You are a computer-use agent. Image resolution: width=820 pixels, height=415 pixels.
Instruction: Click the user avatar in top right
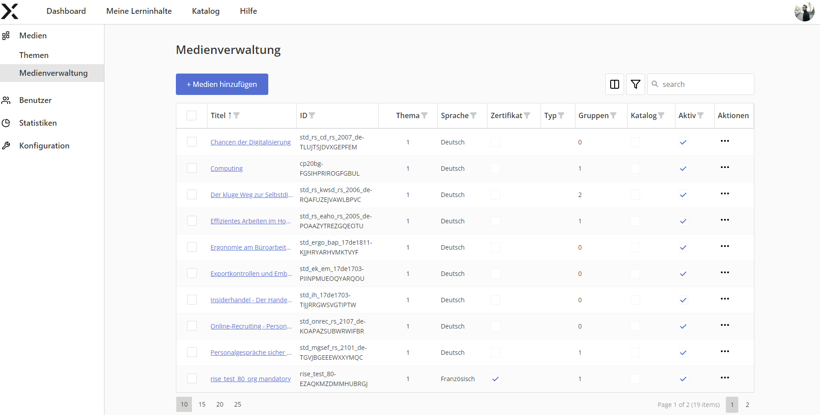804,12
